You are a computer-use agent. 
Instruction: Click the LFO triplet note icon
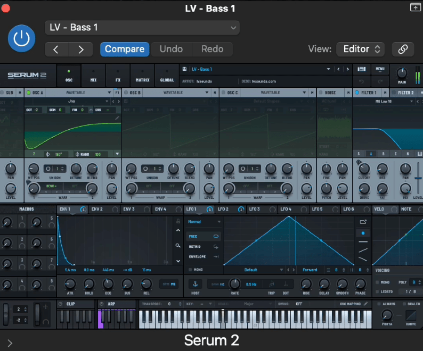tap(271, 284)
